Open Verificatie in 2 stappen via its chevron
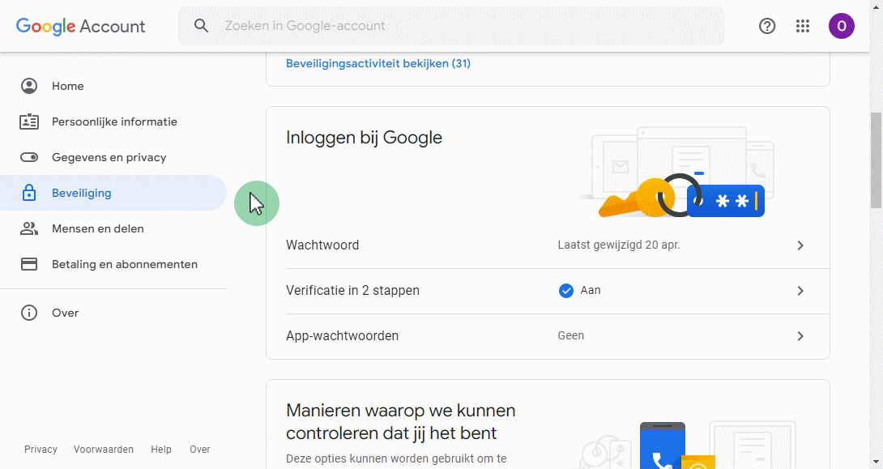Image resolution: width=883 pixels, height=469 pixels. pos(800,291)
